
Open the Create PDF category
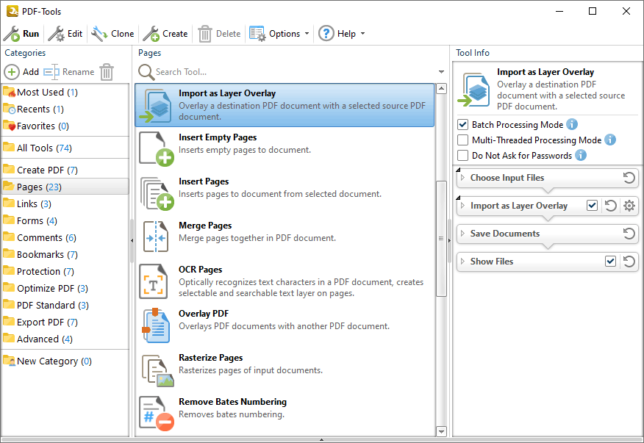(65, 170)
